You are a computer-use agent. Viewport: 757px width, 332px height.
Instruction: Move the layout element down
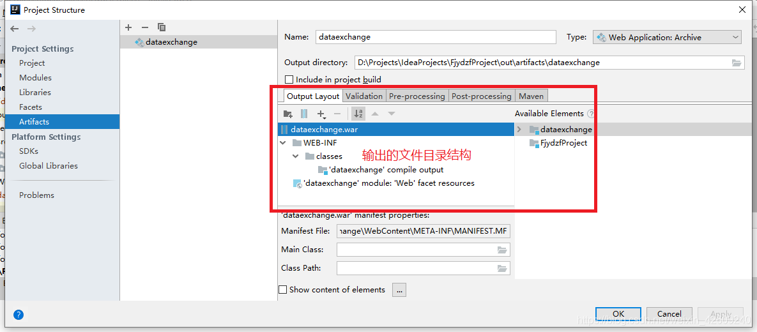[x=392, y=114]
